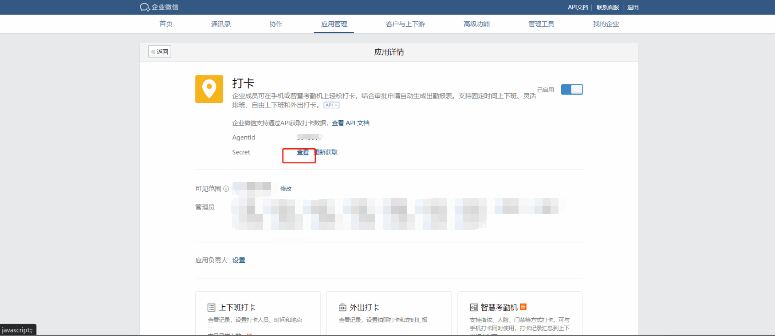Toggle the 已启用 app switch
The width and height of the screenshot is (775, 336).
572,89
